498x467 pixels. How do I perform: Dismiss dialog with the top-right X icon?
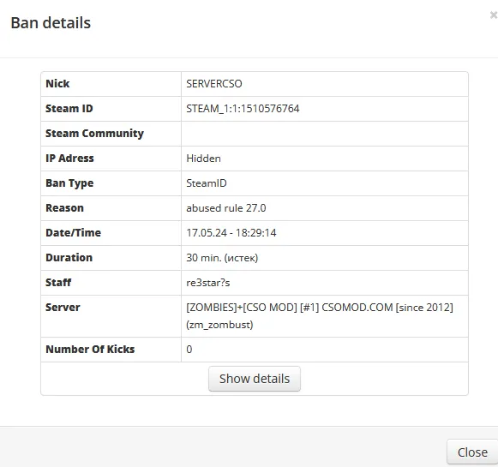coord(494,15)
